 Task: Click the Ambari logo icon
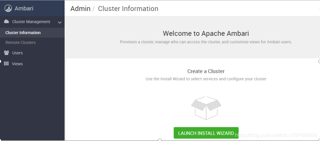coord(8,8)
